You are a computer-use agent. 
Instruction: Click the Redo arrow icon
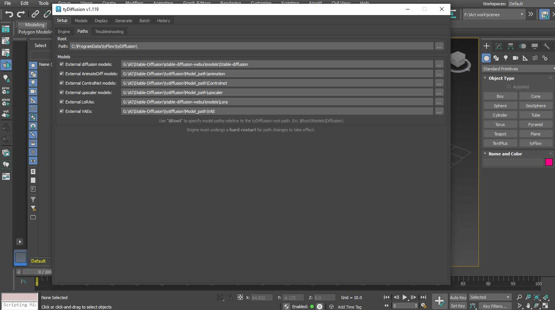[x=21, y=14]
